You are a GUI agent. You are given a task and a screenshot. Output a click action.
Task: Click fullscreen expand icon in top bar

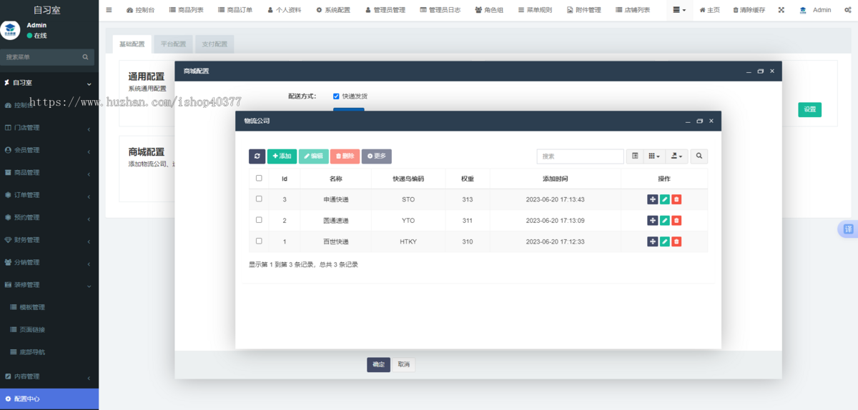781,10
